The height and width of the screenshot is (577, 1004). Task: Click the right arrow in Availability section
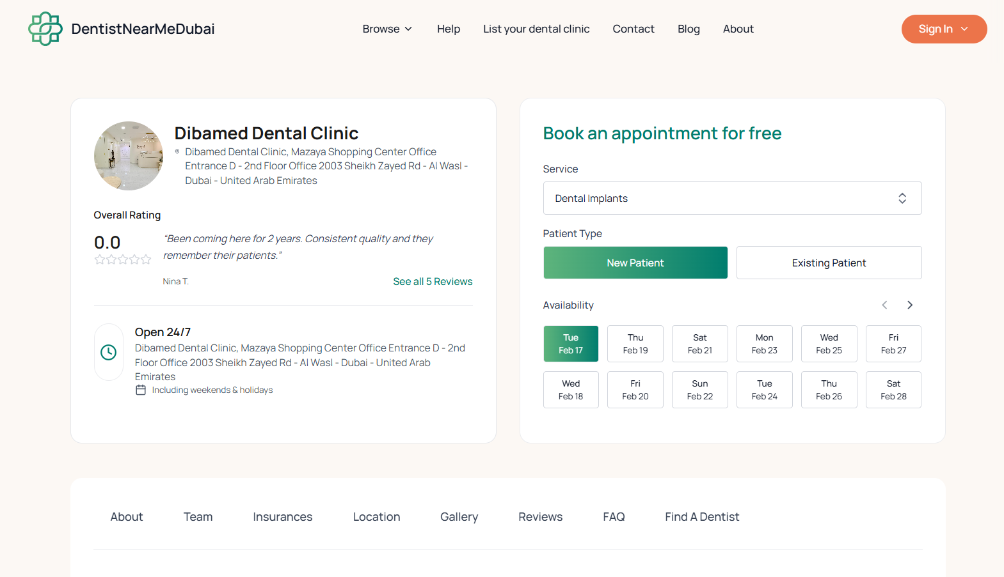pos(909,305)
